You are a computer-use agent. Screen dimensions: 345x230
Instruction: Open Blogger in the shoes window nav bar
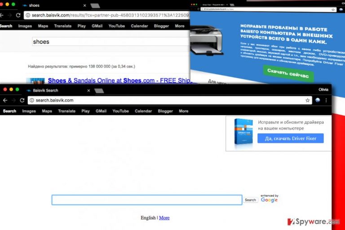161,26
